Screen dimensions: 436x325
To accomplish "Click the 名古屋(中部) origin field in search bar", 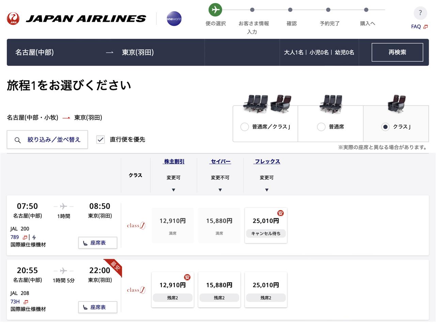I will pyautogui.click(x=34, y=52).
